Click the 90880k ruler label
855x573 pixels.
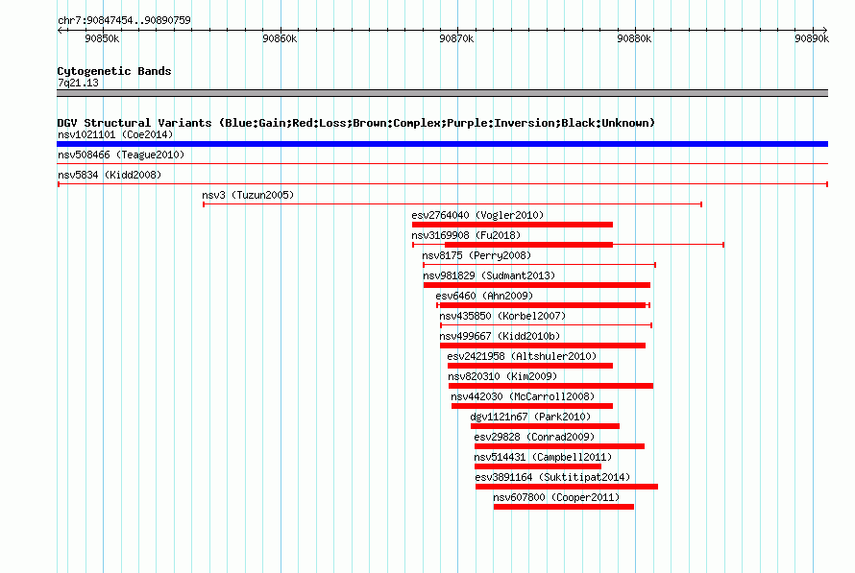634,38
